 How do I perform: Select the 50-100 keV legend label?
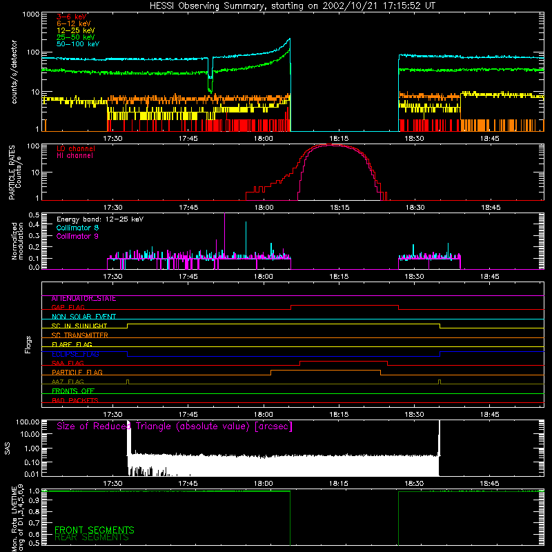click(78, 44)
